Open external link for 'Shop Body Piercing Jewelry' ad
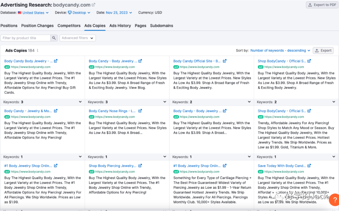Viewport: 339px width, 211px height. tap(140, 166)
